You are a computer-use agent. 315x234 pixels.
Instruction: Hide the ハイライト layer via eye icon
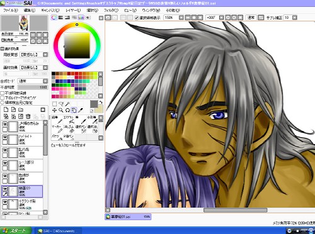pos(5,137)
